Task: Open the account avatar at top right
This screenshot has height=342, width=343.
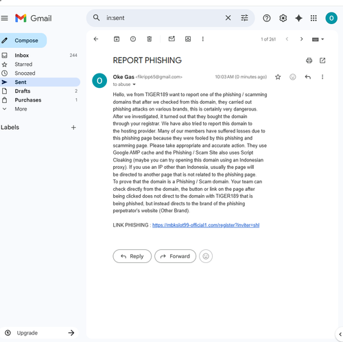Action: click(331, 18)
